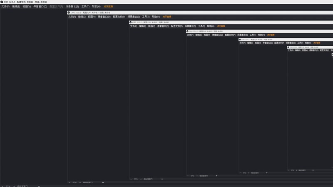Expand the scaling dropdown arrow in the largest nested window
Screen dimensions: 333x187
click(x=103, y=182)
